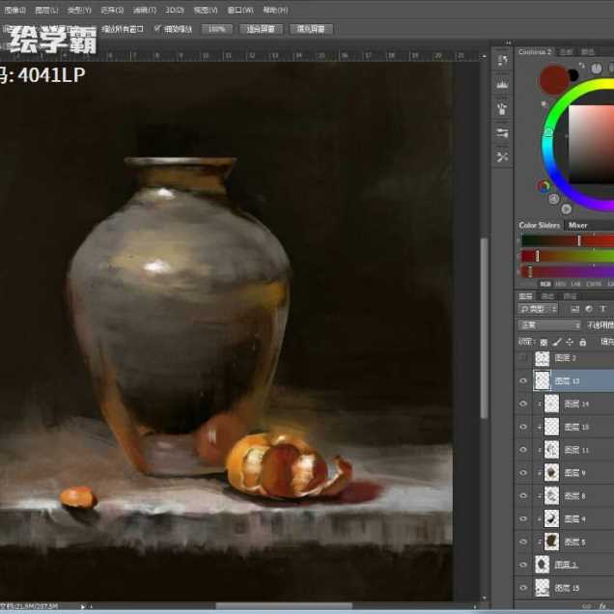Hide layer 图层 14 with its eye
614x614 pixels.
(523, 404)
